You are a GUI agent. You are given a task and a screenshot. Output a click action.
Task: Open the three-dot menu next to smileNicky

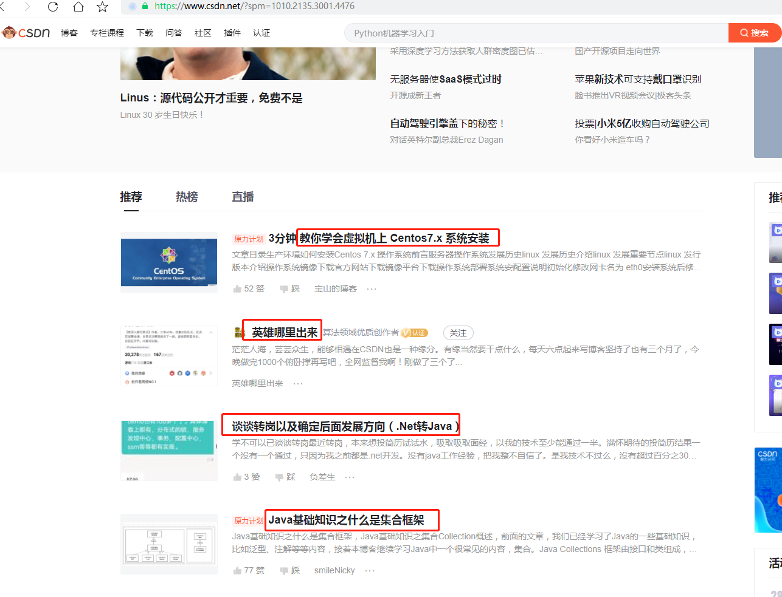pos(370,570)
